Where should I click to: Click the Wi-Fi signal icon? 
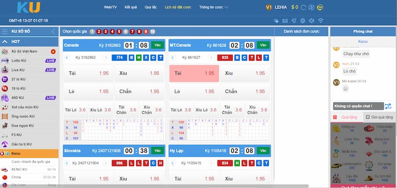click(321, 21)
